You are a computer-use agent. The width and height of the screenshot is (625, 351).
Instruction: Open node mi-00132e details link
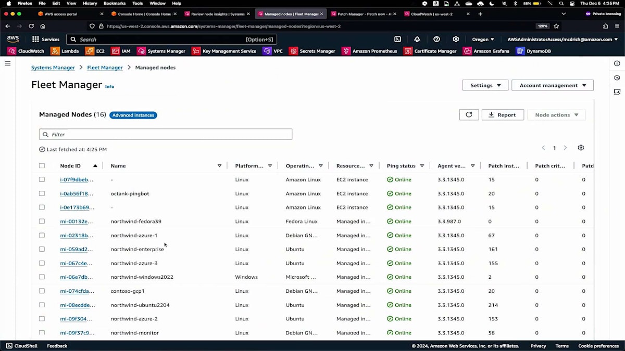(x=77, y=221)
